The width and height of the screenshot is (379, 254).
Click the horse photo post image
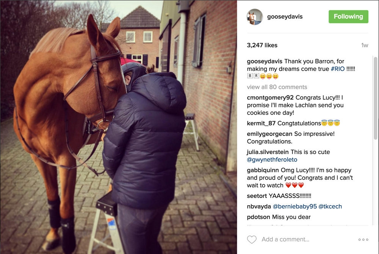(118, 127)
